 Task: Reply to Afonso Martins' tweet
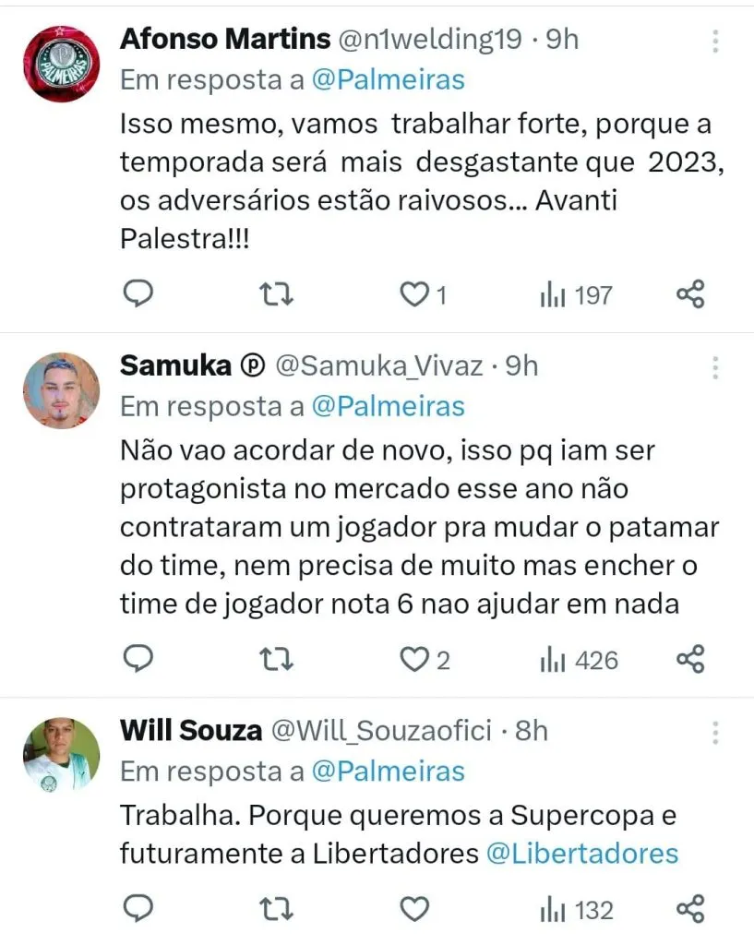click(138, 293)
